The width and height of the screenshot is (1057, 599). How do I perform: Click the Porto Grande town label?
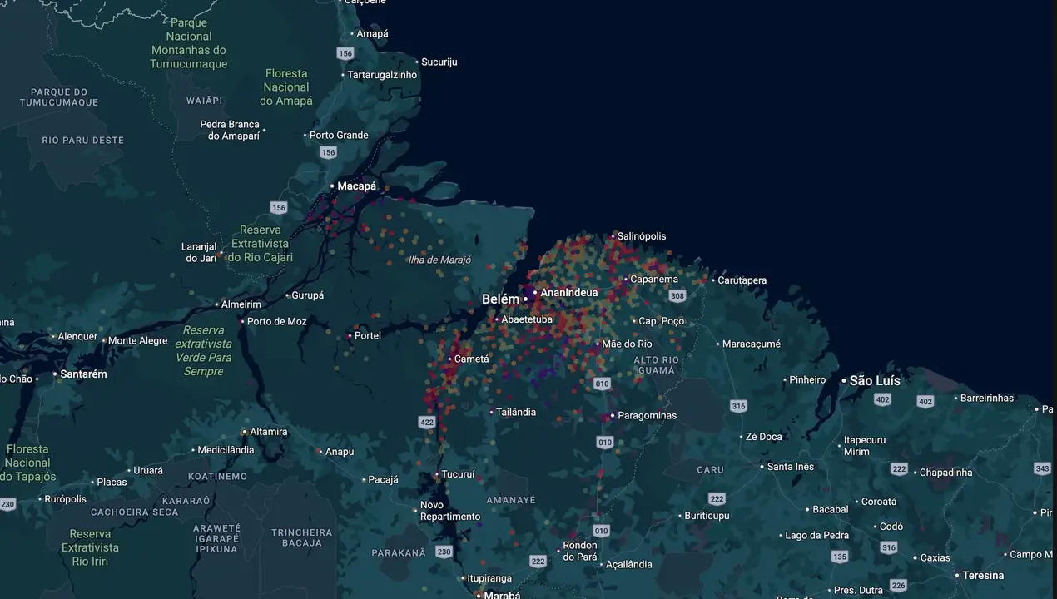pos(339,136)
